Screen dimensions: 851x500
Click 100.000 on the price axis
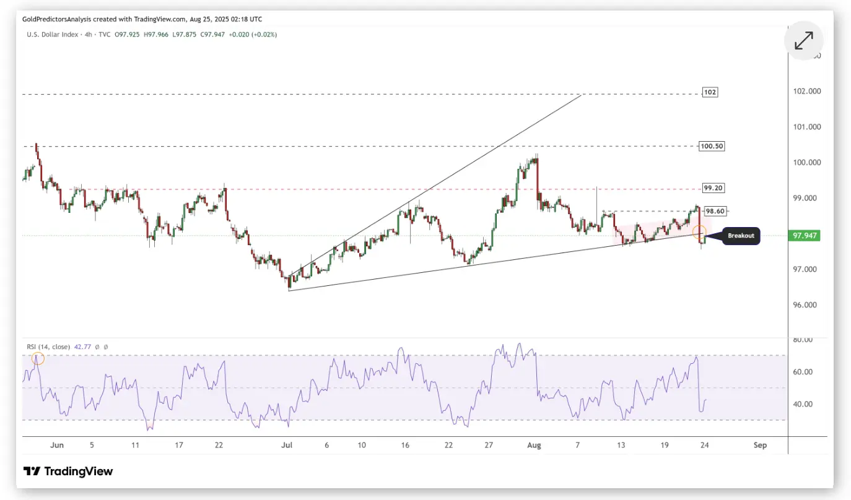pos(808,163)
